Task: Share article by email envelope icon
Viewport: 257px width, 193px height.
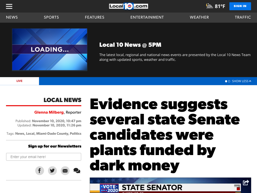Action: [x=65, y=171]
